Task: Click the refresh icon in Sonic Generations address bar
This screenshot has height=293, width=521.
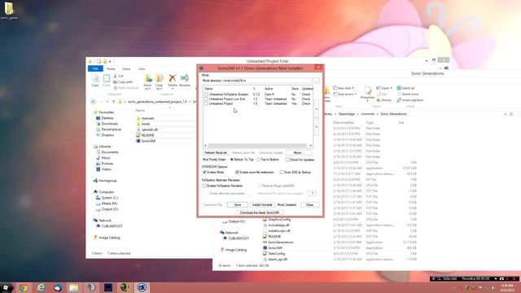Action: click(x=511, y=114)
